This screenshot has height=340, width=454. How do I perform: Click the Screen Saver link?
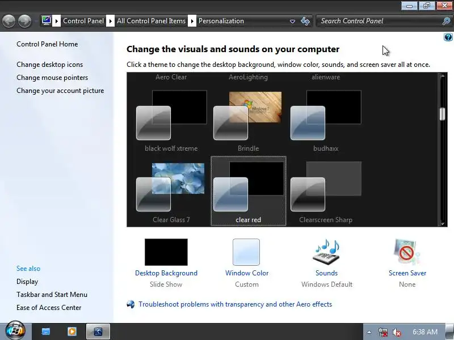(x=407, y=273)
